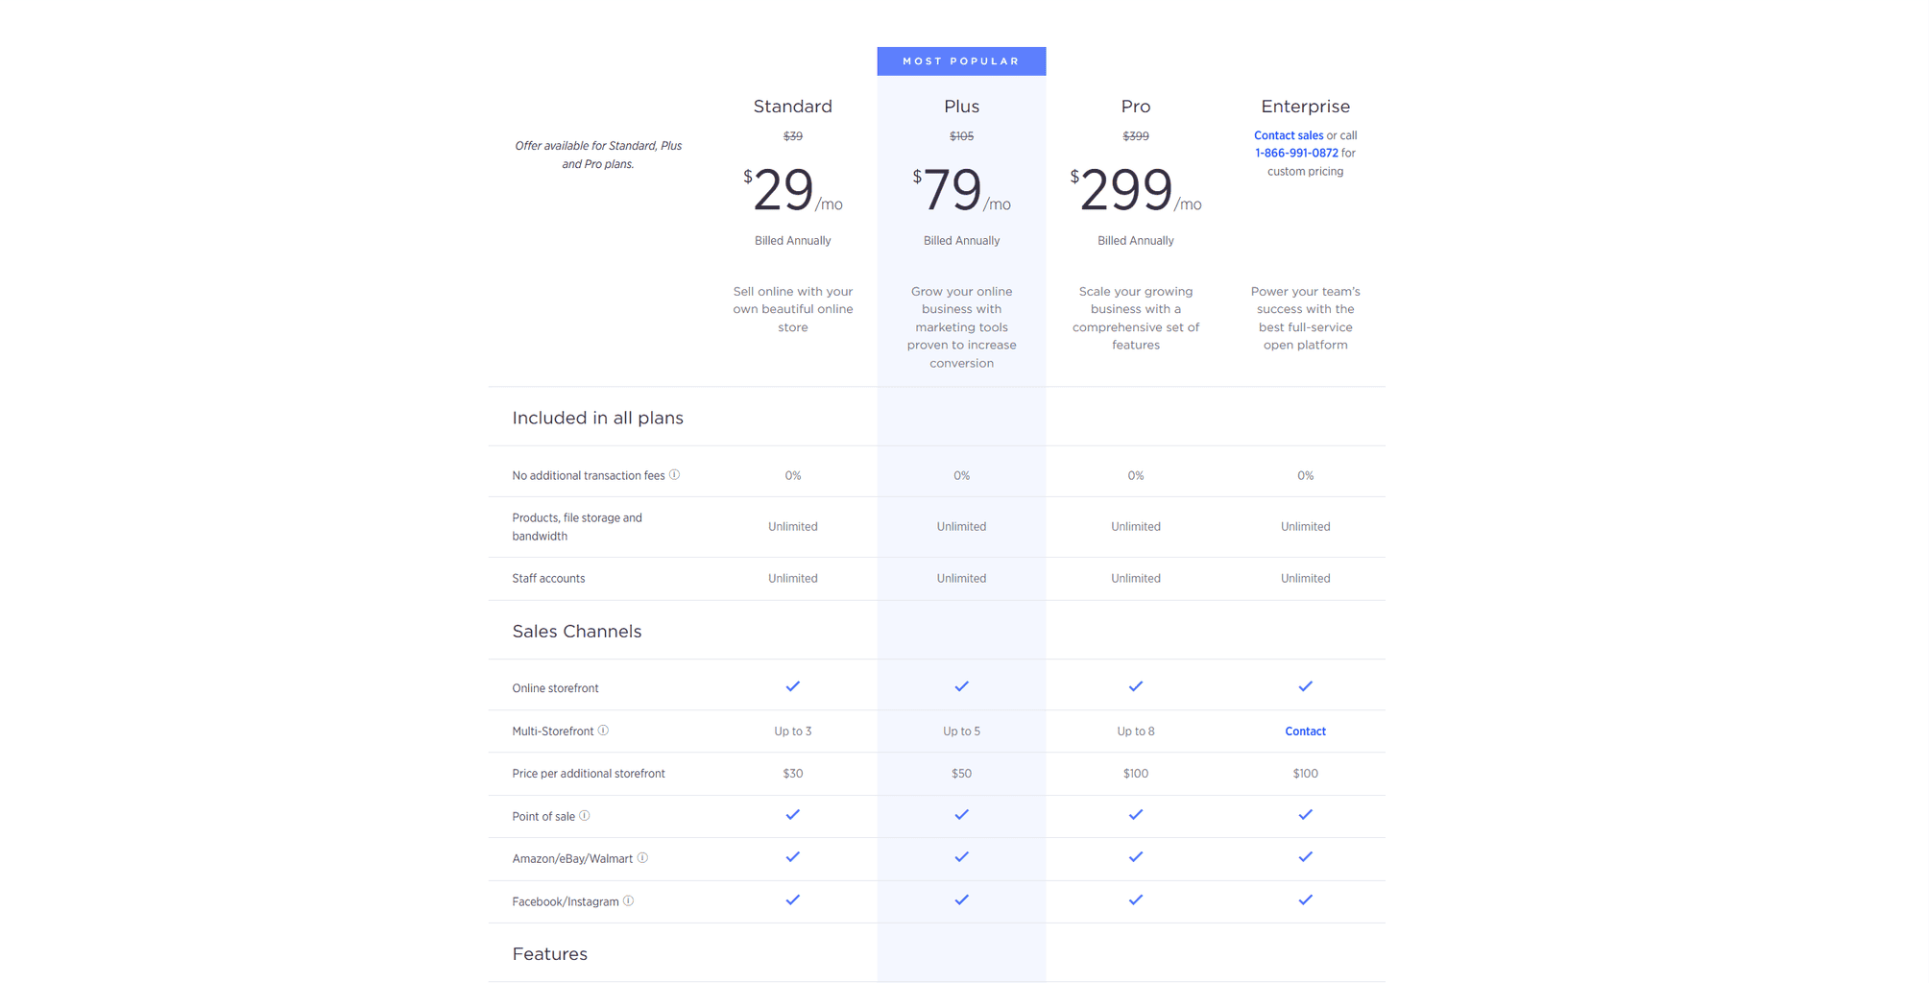Screen dimensions: 1929x983
Task: Select the Pro plan heading
Action: tap(1136, 107)
